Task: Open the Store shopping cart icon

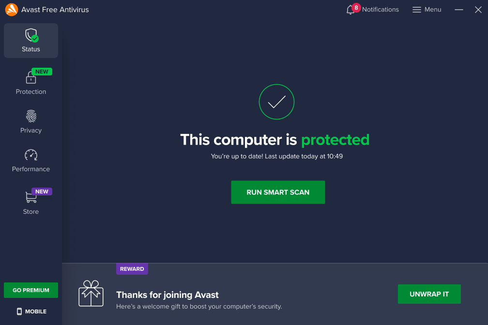Action: point(31,197)
